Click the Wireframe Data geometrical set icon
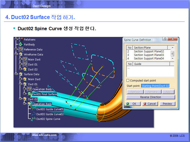The image size is (190, 142). click(x=21, y=55)
